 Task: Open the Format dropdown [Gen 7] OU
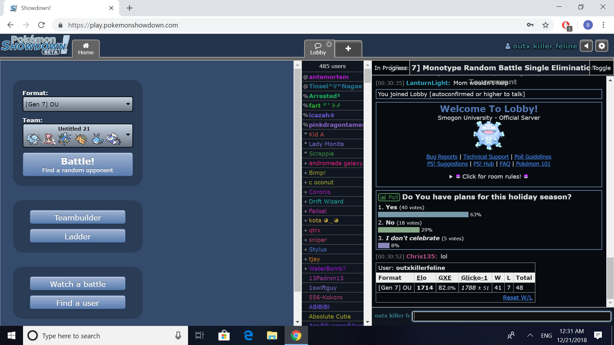[x=78, y=104]
